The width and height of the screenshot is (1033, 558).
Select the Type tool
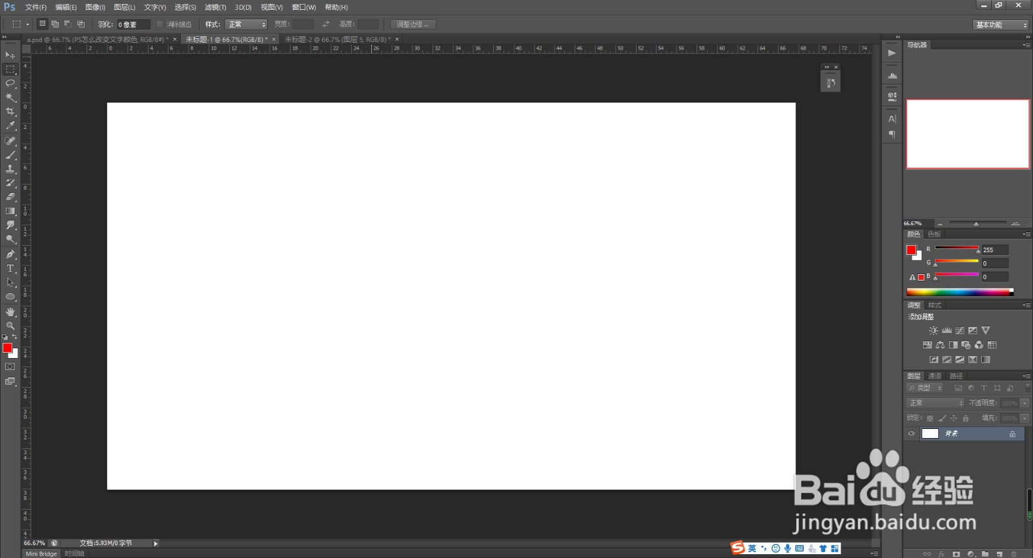pyautogui.click(x=10, y=268)
